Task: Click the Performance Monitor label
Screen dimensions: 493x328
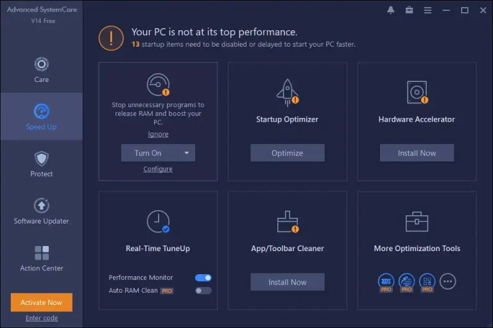Action: coord(141,278)
